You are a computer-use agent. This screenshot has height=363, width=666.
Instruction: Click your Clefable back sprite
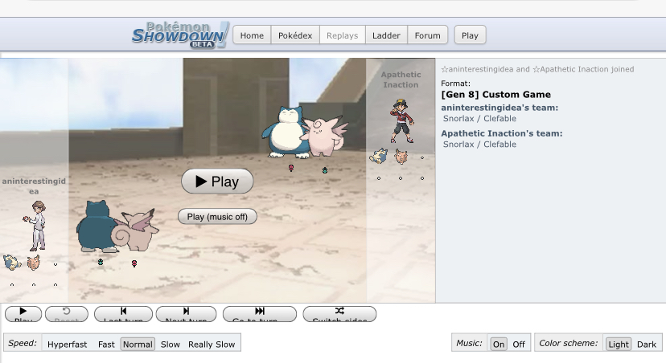[x=135, y=230]
